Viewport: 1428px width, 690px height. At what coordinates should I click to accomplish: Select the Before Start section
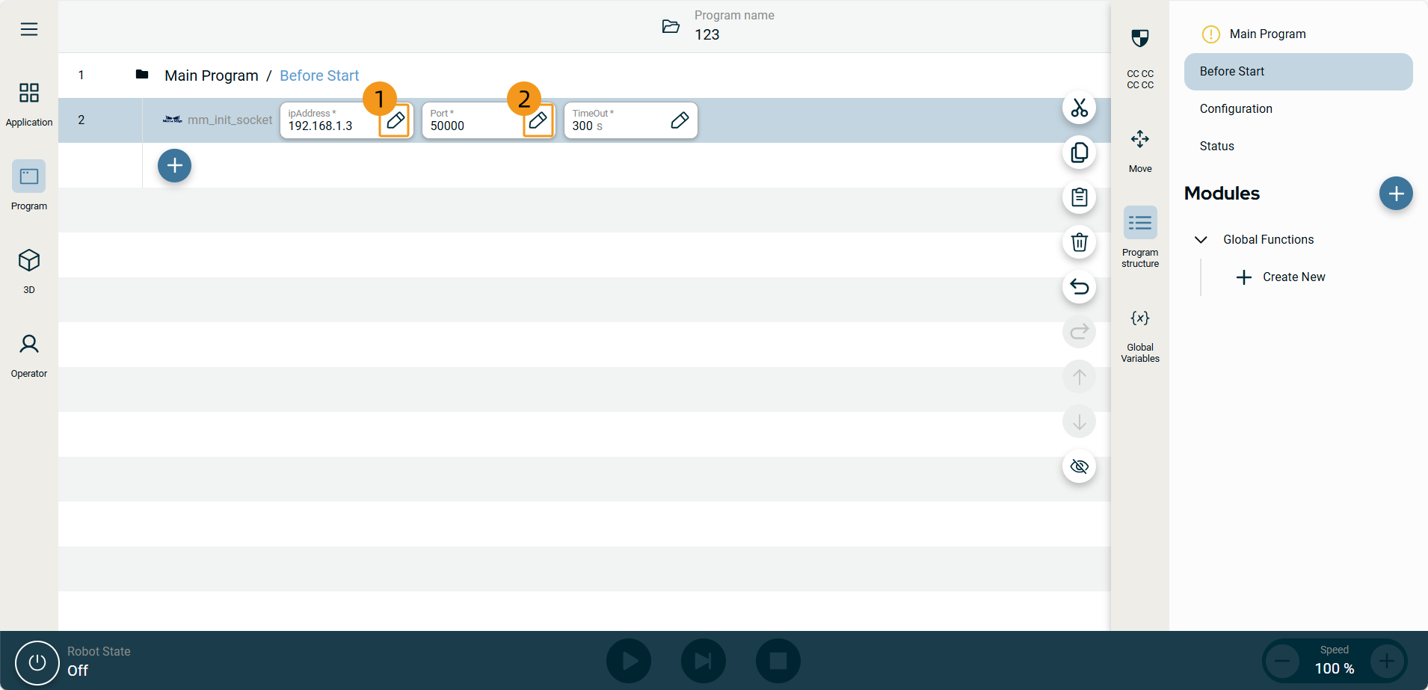click(1298, 72)
